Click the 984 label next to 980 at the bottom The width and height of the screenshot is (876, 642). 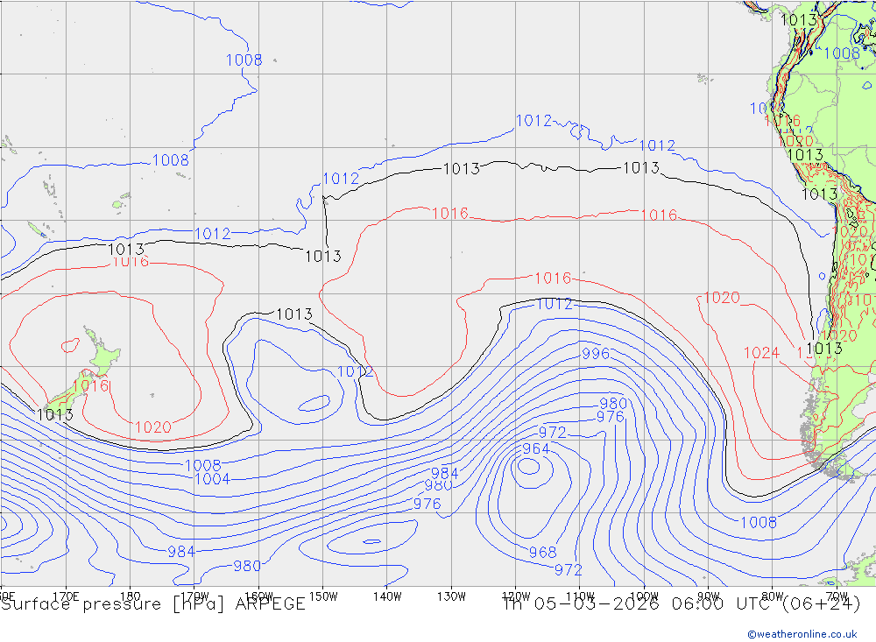[x=181, y=552]
